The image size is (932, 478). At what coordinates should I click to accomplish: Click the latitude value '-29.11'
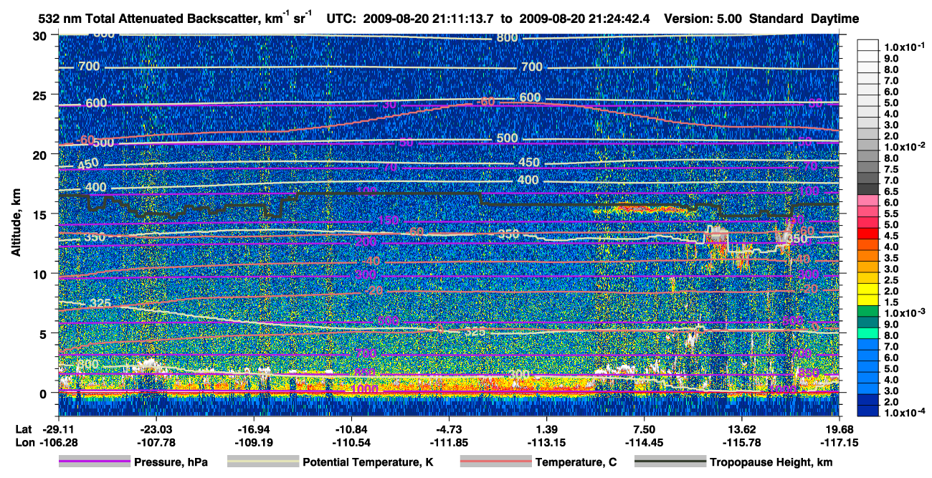58,429
